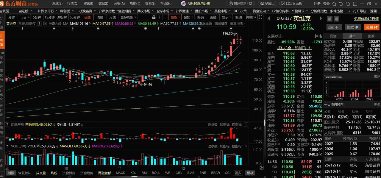This screenshot has height=178, width=381.
Task: Open chart indicator settings gear icon
Action: (45, 24)
